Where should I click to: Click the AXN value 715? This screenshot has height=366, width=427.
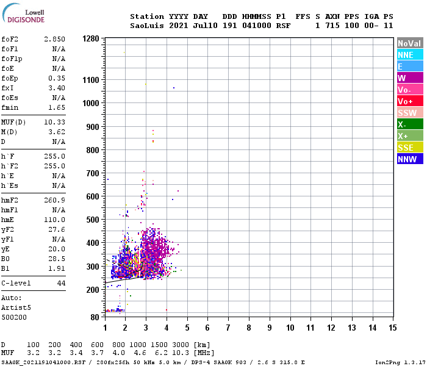point(332,26)
